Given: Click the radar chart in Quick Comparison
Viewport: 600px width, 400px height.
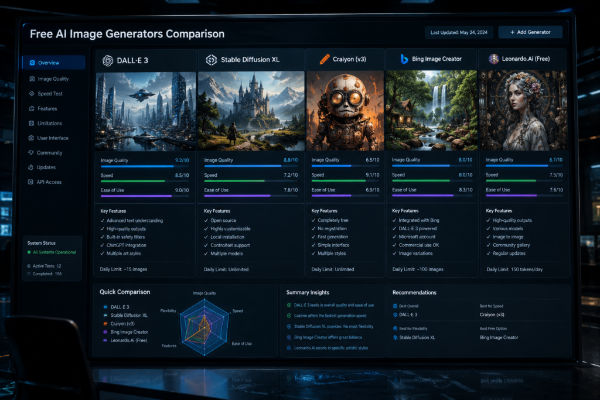Looking at the screenshot, I should [x=204, y=327].
